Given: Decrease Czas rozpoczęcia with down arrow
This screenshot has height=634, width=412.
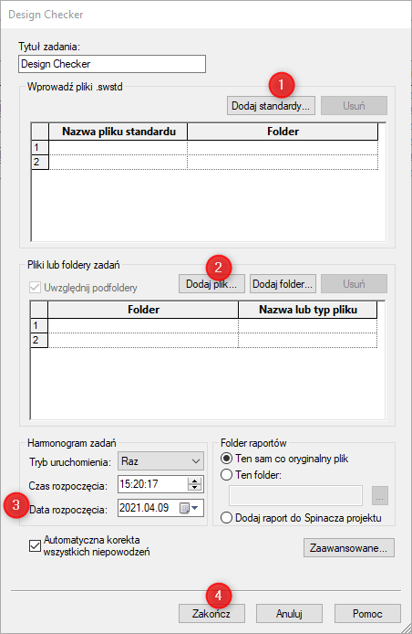Looking at the screenshot, I should tap(194, 487).
